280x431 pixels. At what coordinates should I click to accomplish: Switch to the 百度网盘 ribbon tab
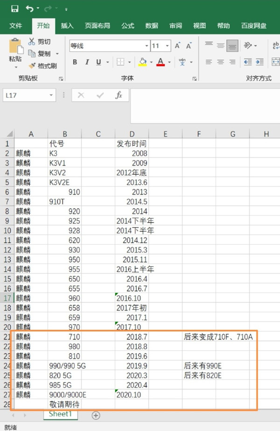(253, 26)
